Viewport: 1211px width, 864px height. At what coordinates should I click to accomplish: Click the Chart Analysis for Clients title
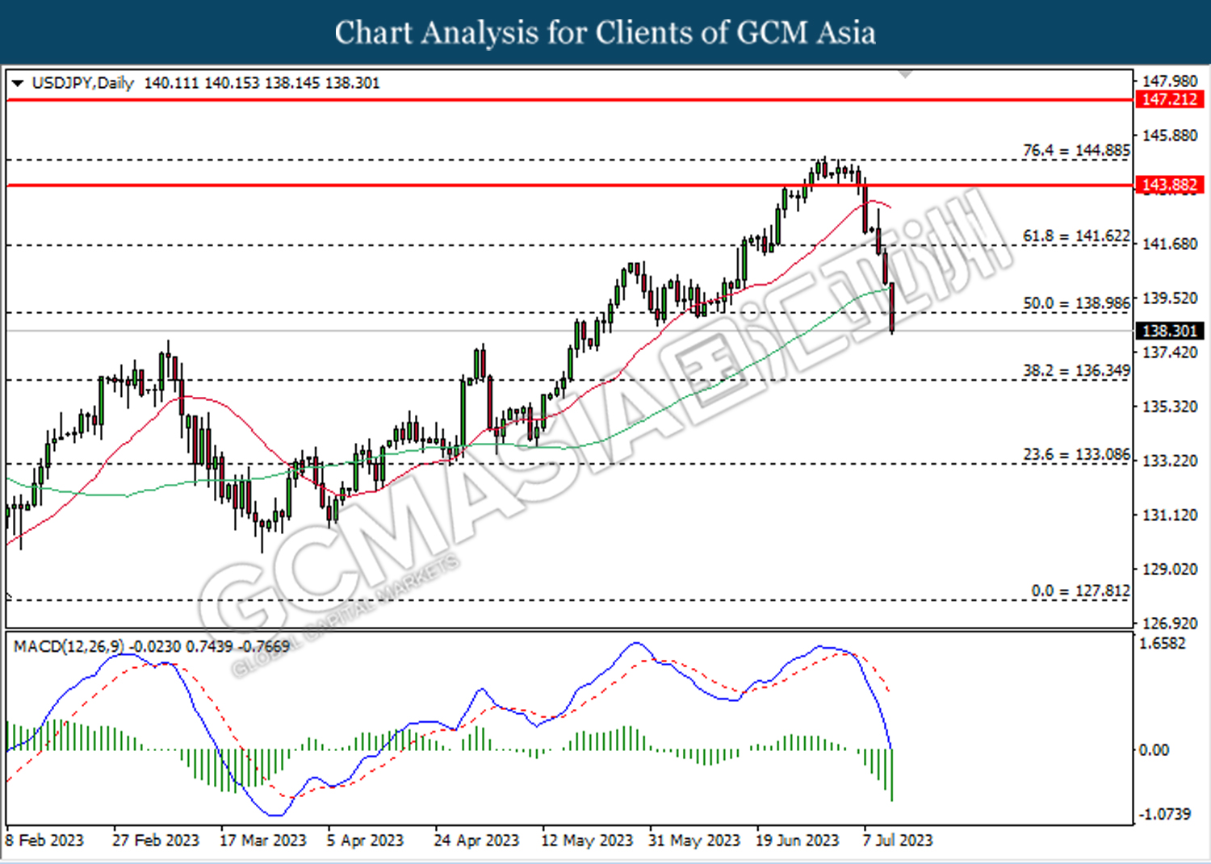coord(605,32)
